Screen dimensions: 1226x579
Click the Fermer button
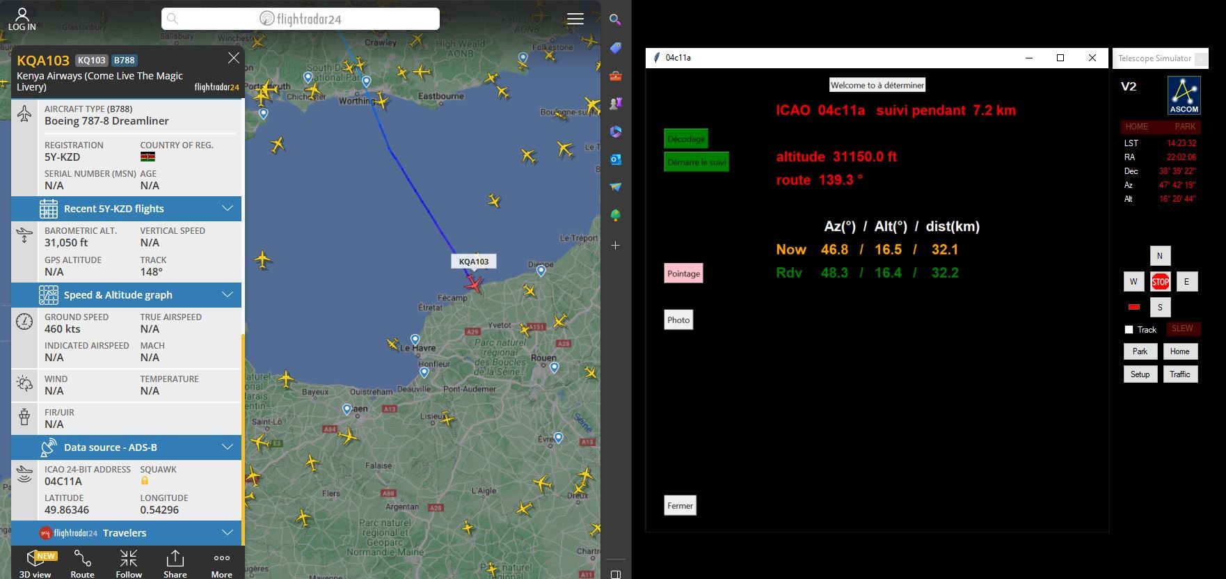[x=680, y=506]
